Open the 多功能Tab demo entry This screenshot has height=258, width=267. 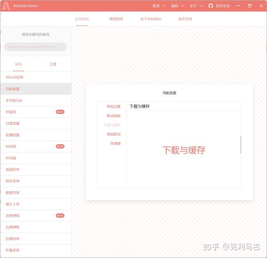(36, 100)
